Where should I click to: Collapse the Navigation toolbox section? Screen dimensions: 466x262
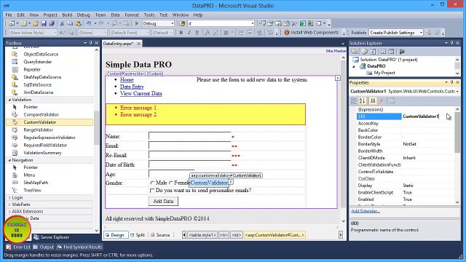[9, 160]
